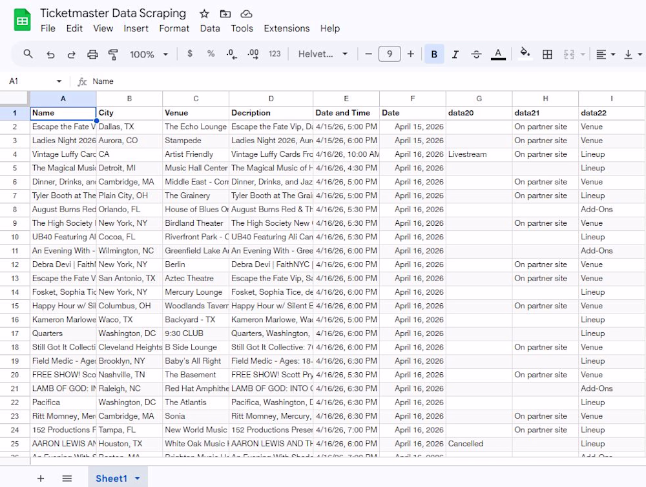
Task: Decrease decimal places
Action: coord(231,54)
